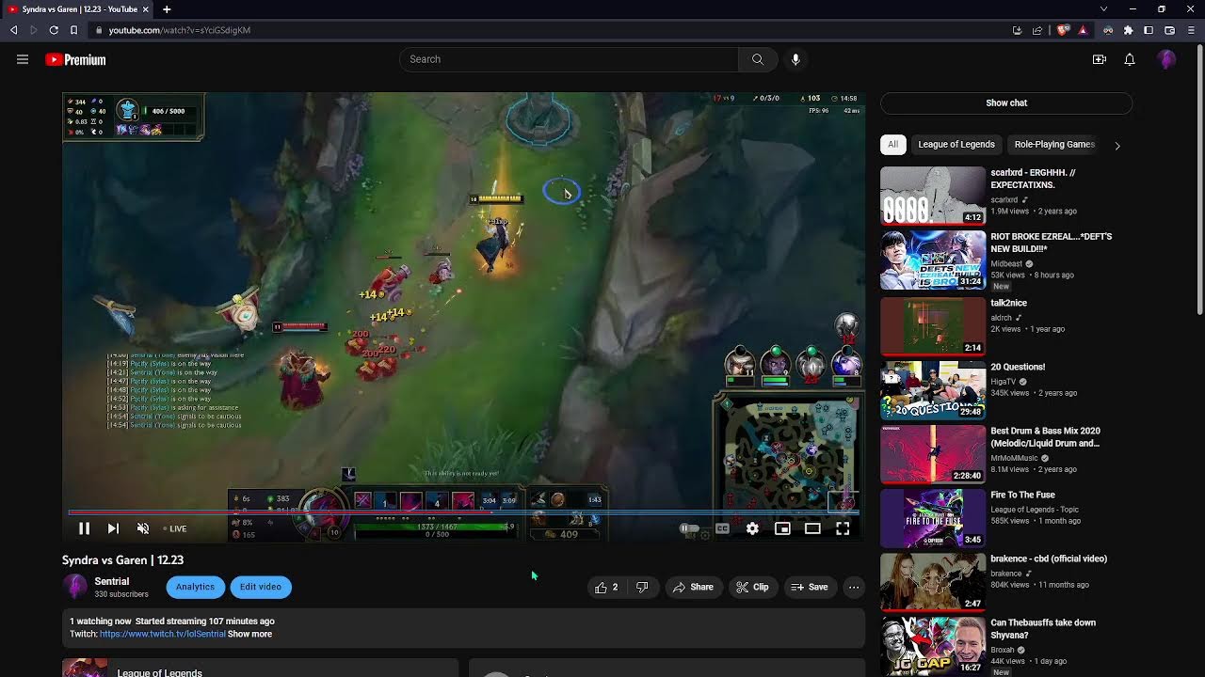
Task: Switch player to miniplayer mode
Action: click(782, 528)
